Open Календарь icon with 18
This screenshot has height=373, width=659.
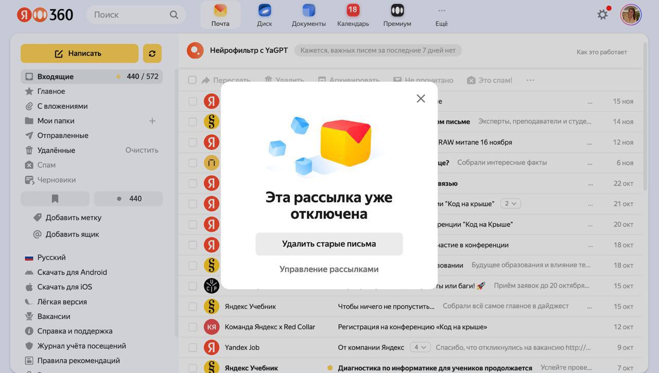pos(353,15)
